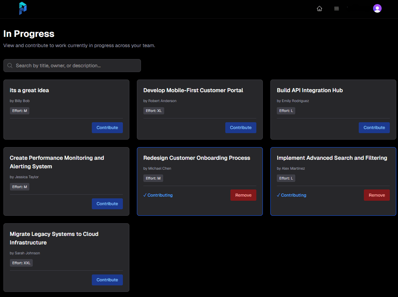Contribute to Build API Integration Hub
Screen dimensions: 398x297
tap(374, 128)
